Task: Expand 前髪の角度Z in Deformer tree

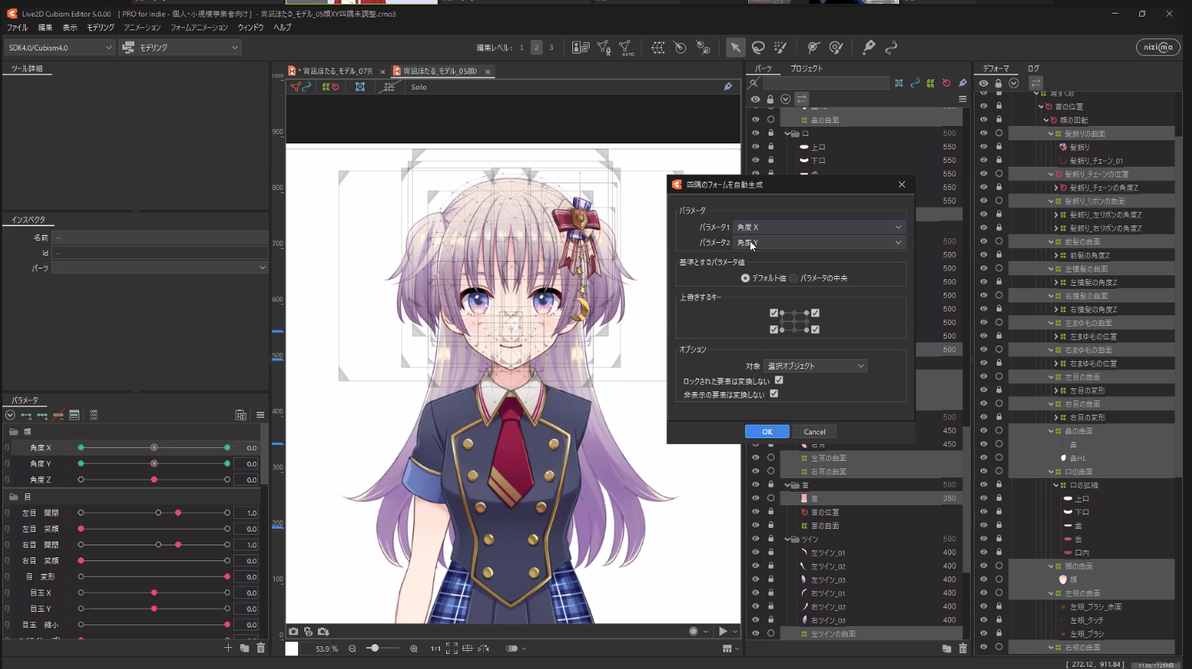Action: [x=1055, y=256]
